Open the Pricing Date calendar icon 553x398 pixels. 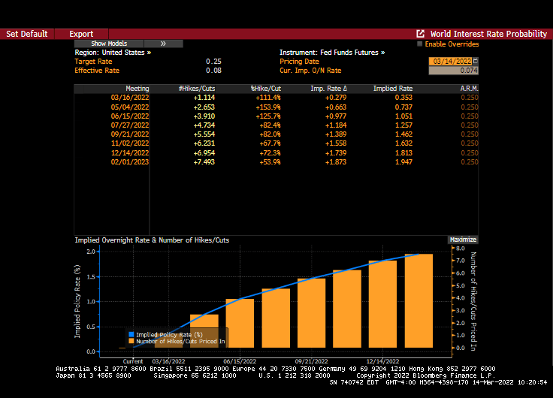tap(474, 62)
